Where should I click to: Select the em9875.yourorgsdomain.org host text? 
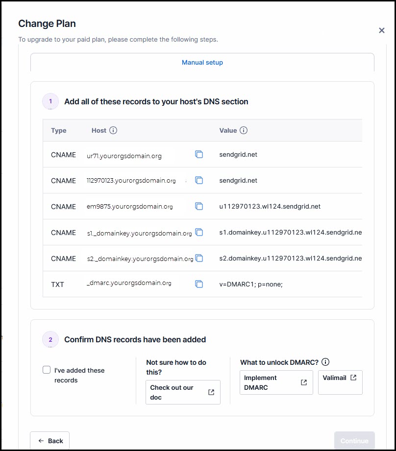coord(130,207)
